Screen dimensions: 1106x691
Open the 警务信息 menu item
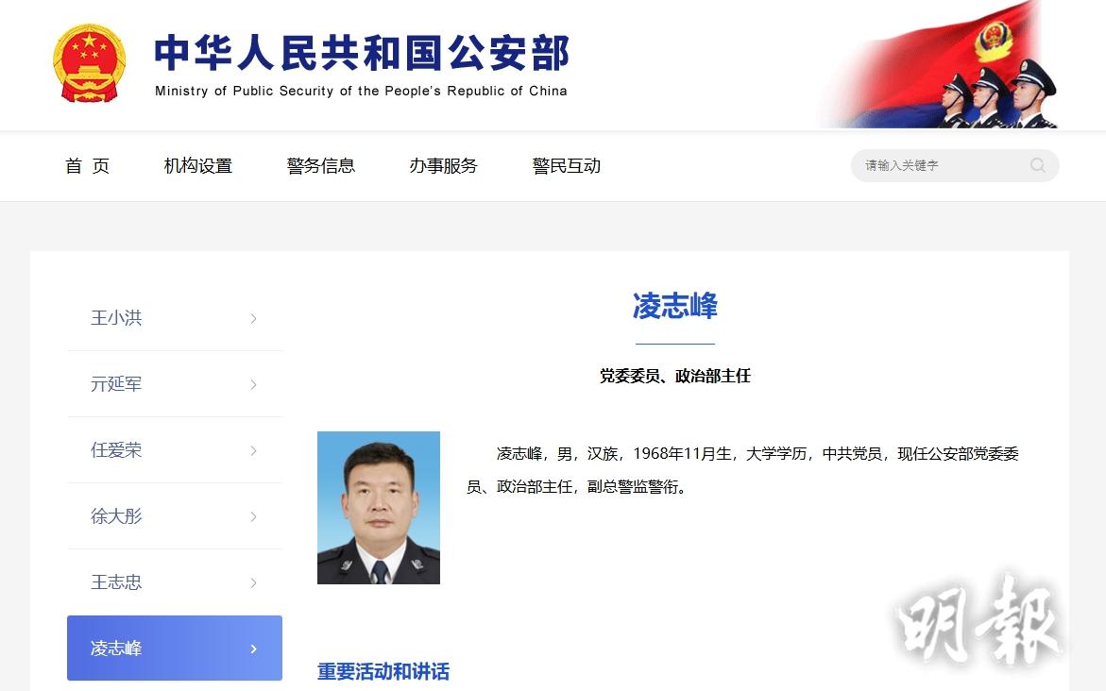coord(321,166)
